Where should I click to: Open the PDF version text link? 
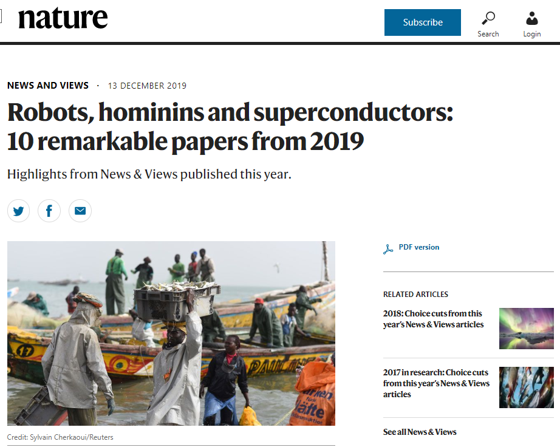[x=418, y=247]
